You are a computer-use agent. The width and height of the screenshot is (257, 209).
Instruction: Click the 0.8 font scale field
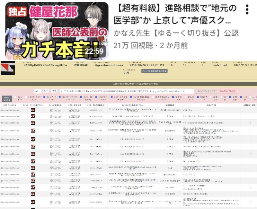(x=38, y=91)
